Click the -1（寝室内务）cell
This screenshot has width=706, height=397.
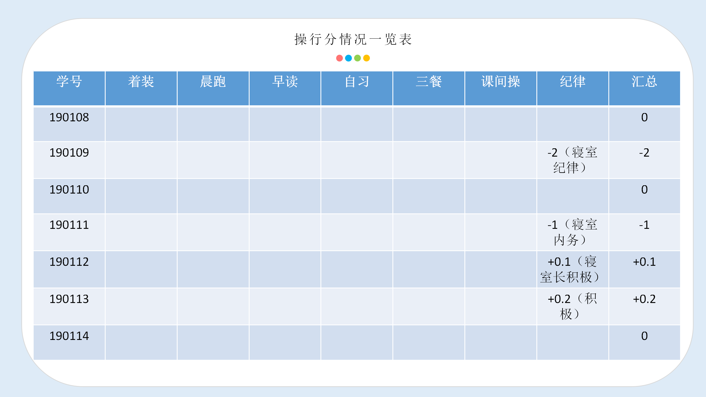pos(573,232)
